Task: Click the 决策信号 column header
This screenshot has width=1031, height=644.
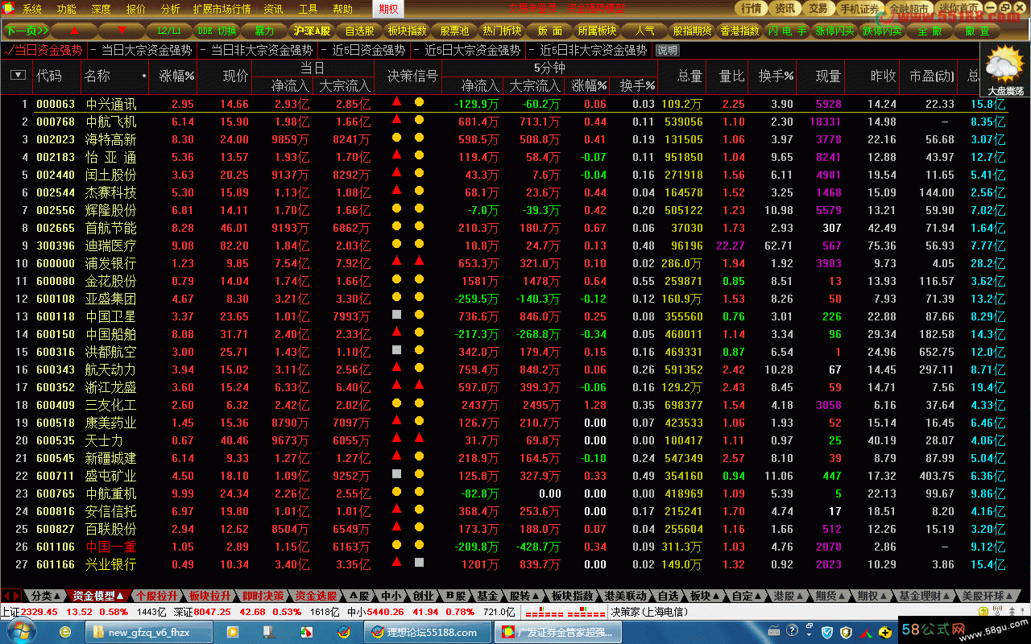Action: click(412, 76)
